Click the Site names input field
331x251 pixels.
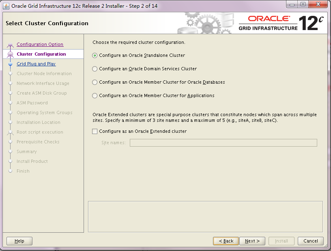223,143
